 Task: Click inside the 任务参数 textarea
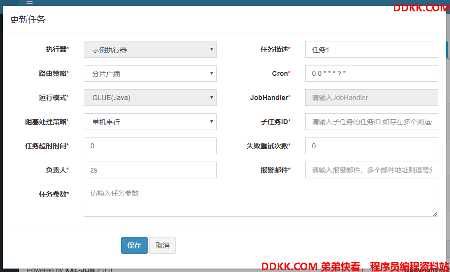260,201
